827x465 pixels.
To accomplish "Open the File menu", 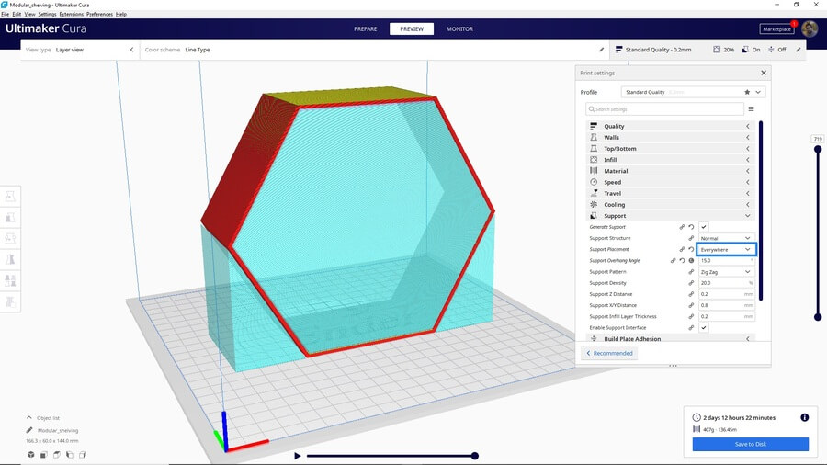I will coord(5,14).
